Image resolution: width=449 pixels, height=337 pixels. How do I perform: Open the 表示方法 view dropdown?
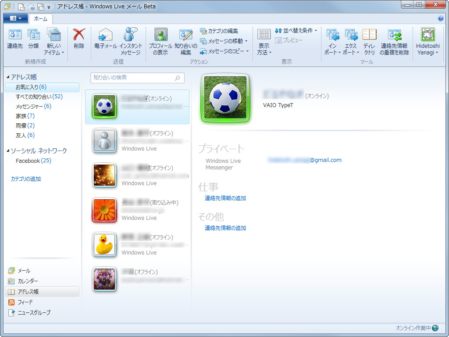click(x=264, y=42)
